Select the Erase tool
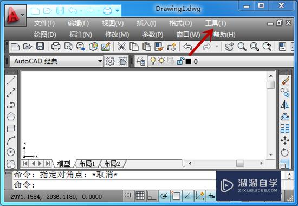This screenshot has width=298, height=206. (285, 81)
